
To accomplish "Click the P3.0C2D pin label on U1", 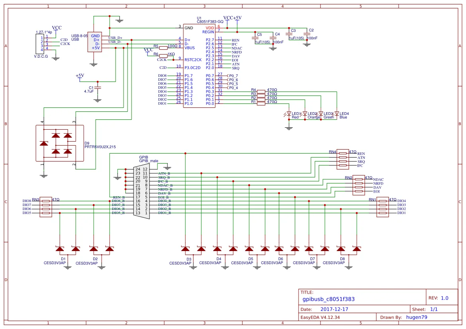I will [x=193, y=68].
